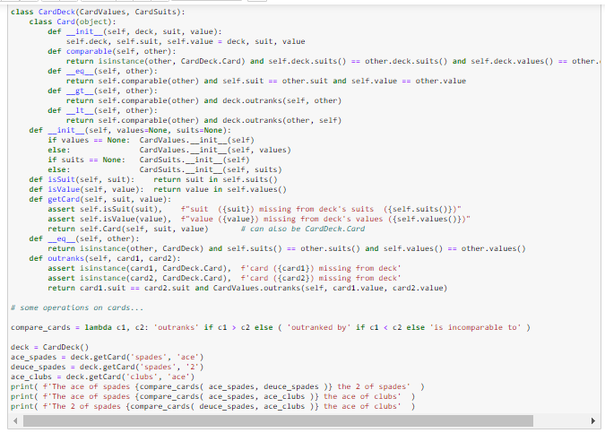Click the 'ace_spades = deck.getCard' line
The width and height of the screenshot is (605, 433).
pos(108,357)
